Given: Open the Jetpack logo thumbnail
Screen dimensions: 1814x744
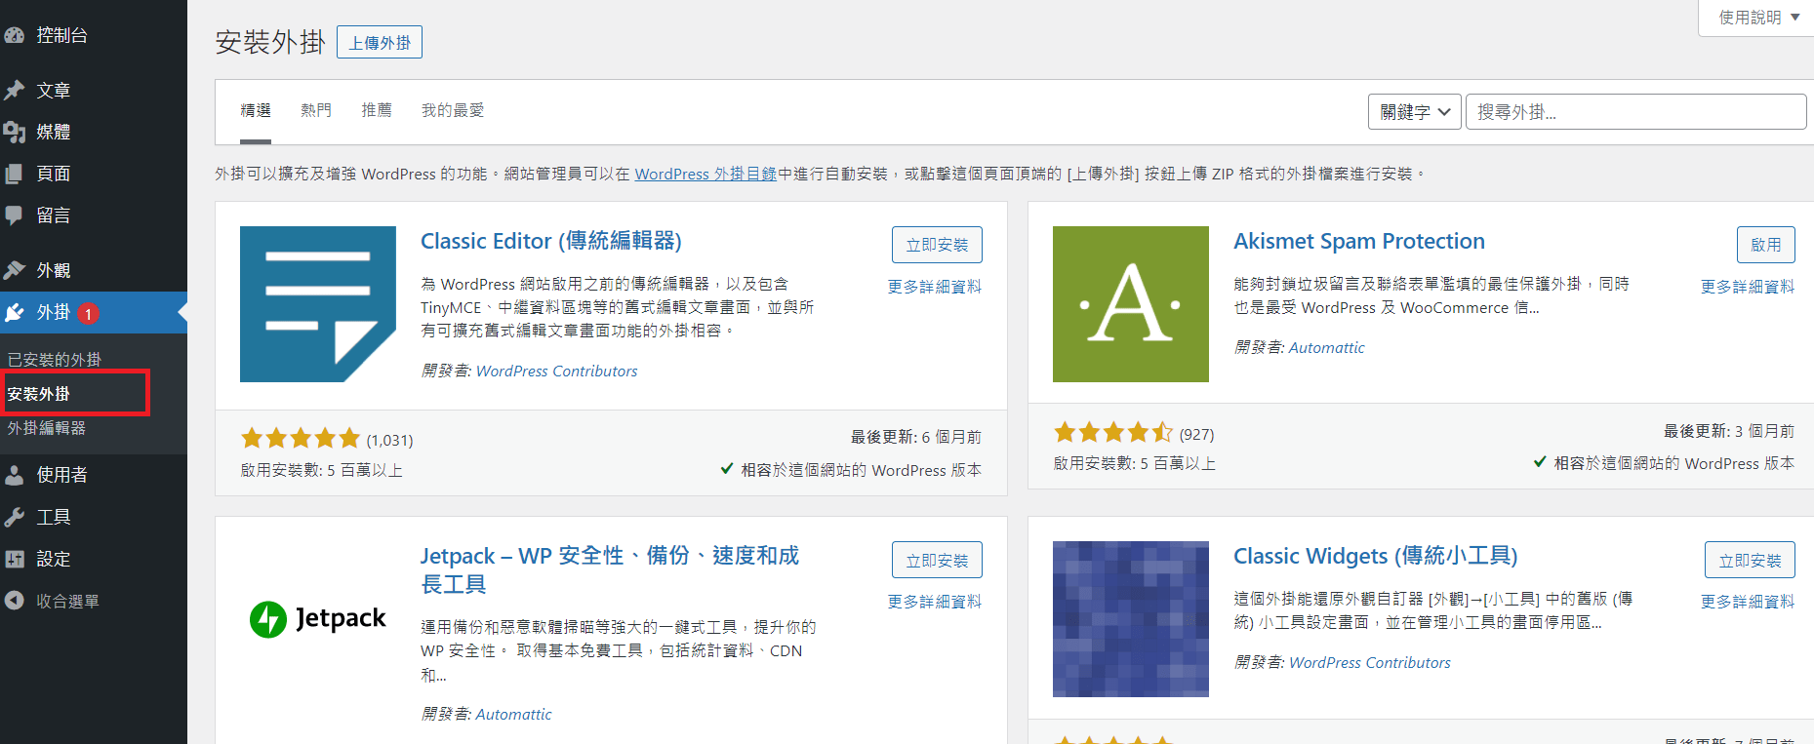Looking at the screenshot, I should tap(318, 618).
